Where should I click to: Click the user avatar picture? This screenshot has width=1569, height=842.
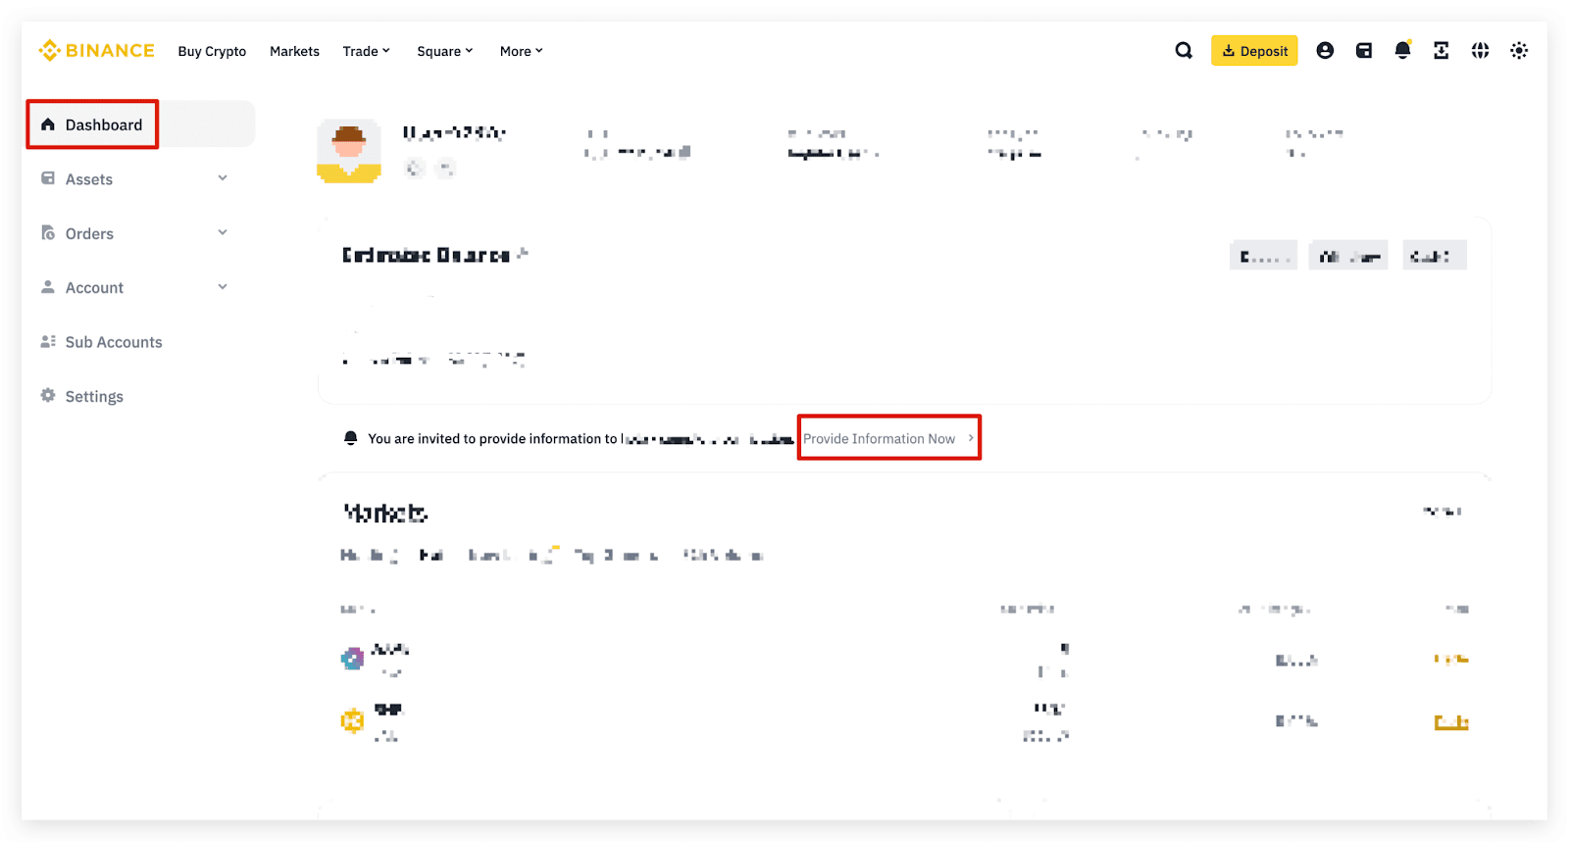point(349,152)
